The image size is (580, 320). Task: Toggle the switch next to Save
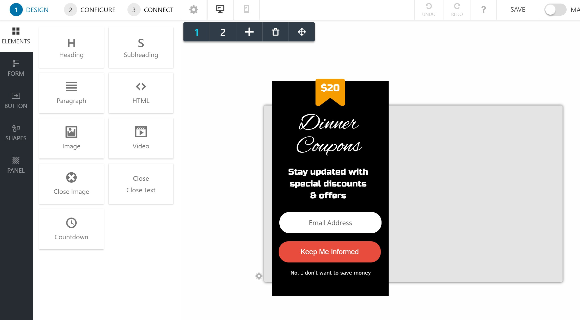pos(555,10)
